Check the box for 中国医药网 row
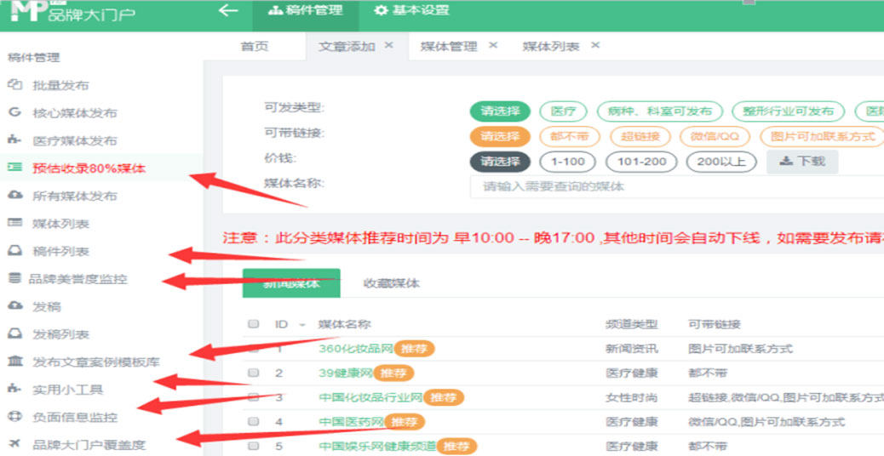The width and height of the screenshot is (884, 456). [x=253, y=421]
